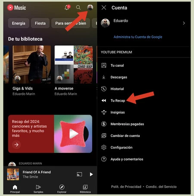
Task: Click the Configuración gear icon
Action: click(104, 147)
